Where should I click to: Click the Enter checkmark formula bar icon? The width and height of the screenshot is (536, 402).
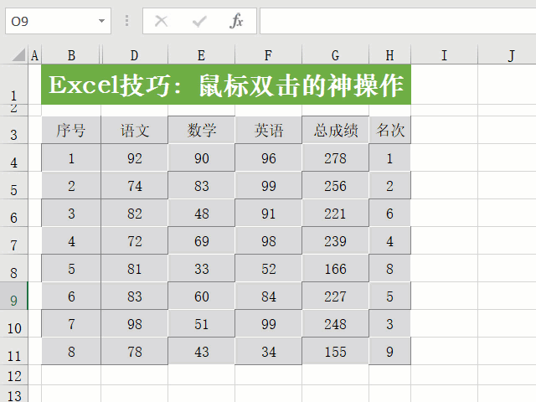coord(199,22)
